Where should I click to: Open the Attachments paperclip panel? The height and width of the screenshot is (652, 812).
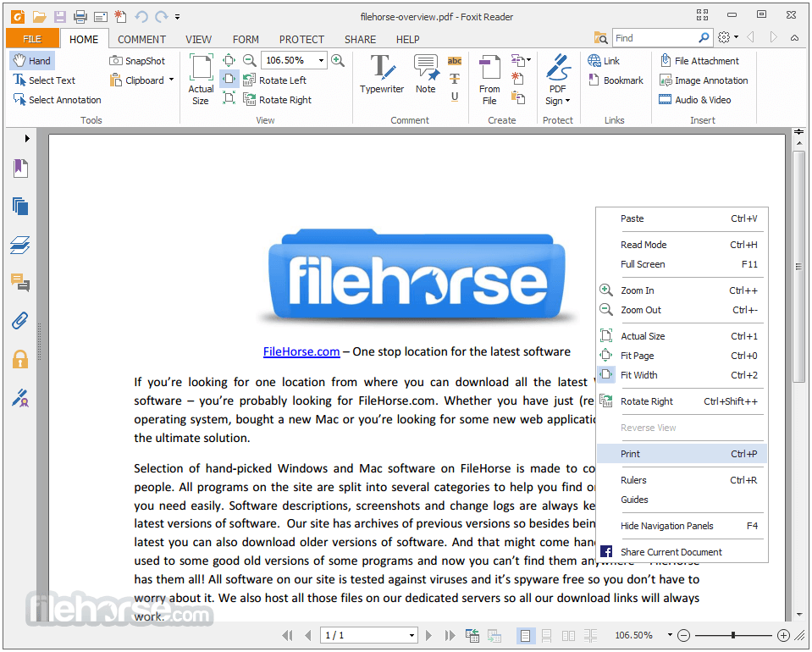tap(19, 321)
